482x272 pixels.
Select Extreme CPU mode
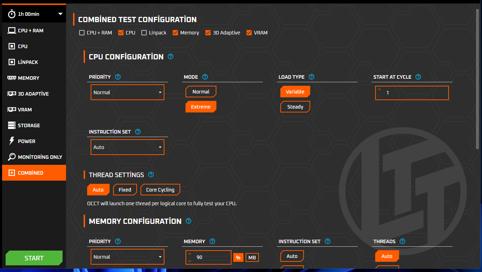pos(201,107)
